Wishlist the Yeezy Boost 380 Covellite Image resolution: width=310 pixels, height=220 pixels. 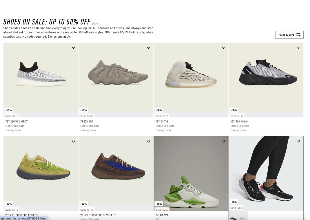(x=148, y=141)
